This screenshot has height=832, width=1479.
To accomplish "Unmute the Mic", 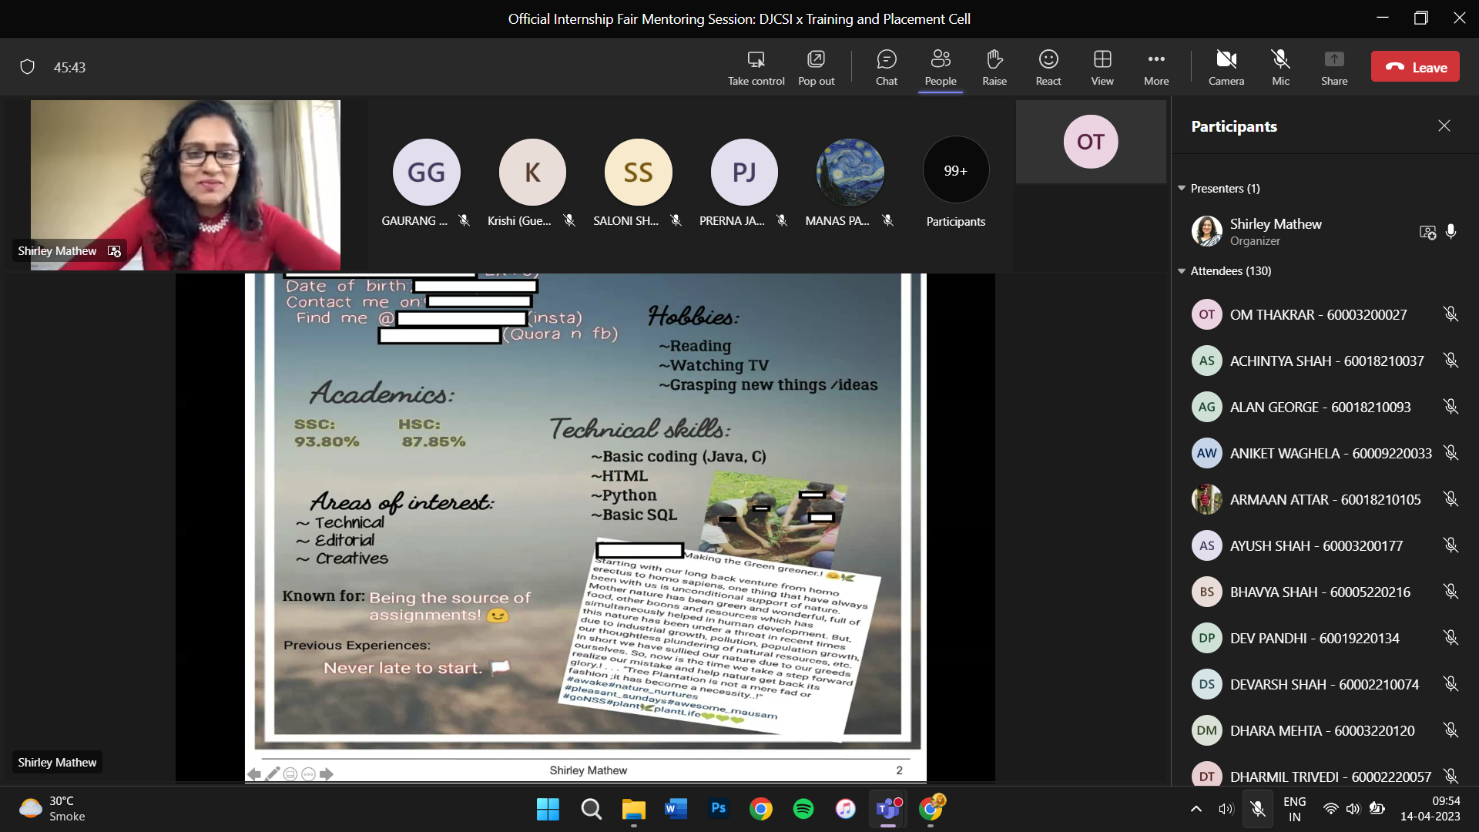I will tap(1280, 68).
